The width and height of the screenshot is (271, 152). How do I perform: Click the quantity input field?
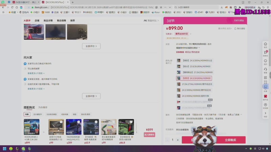pos(172,140)
